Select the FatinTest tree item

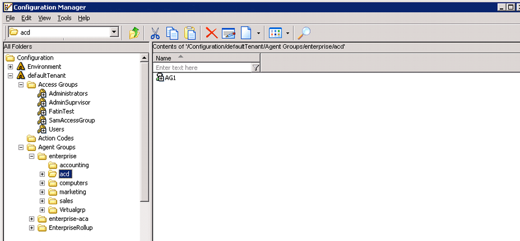[61, 111]
